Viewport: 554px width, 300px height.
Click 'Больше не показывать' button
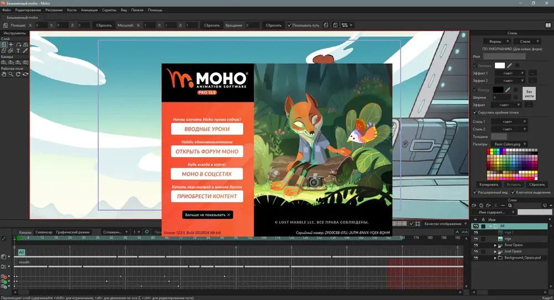point(207,215)
